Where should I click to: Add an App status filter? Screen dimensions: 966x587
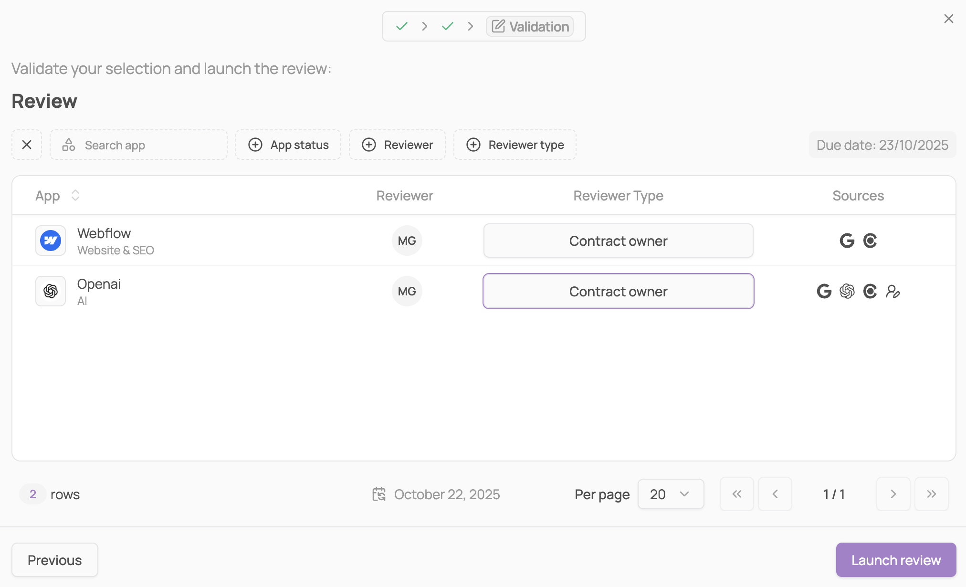(x=288, y=145)
